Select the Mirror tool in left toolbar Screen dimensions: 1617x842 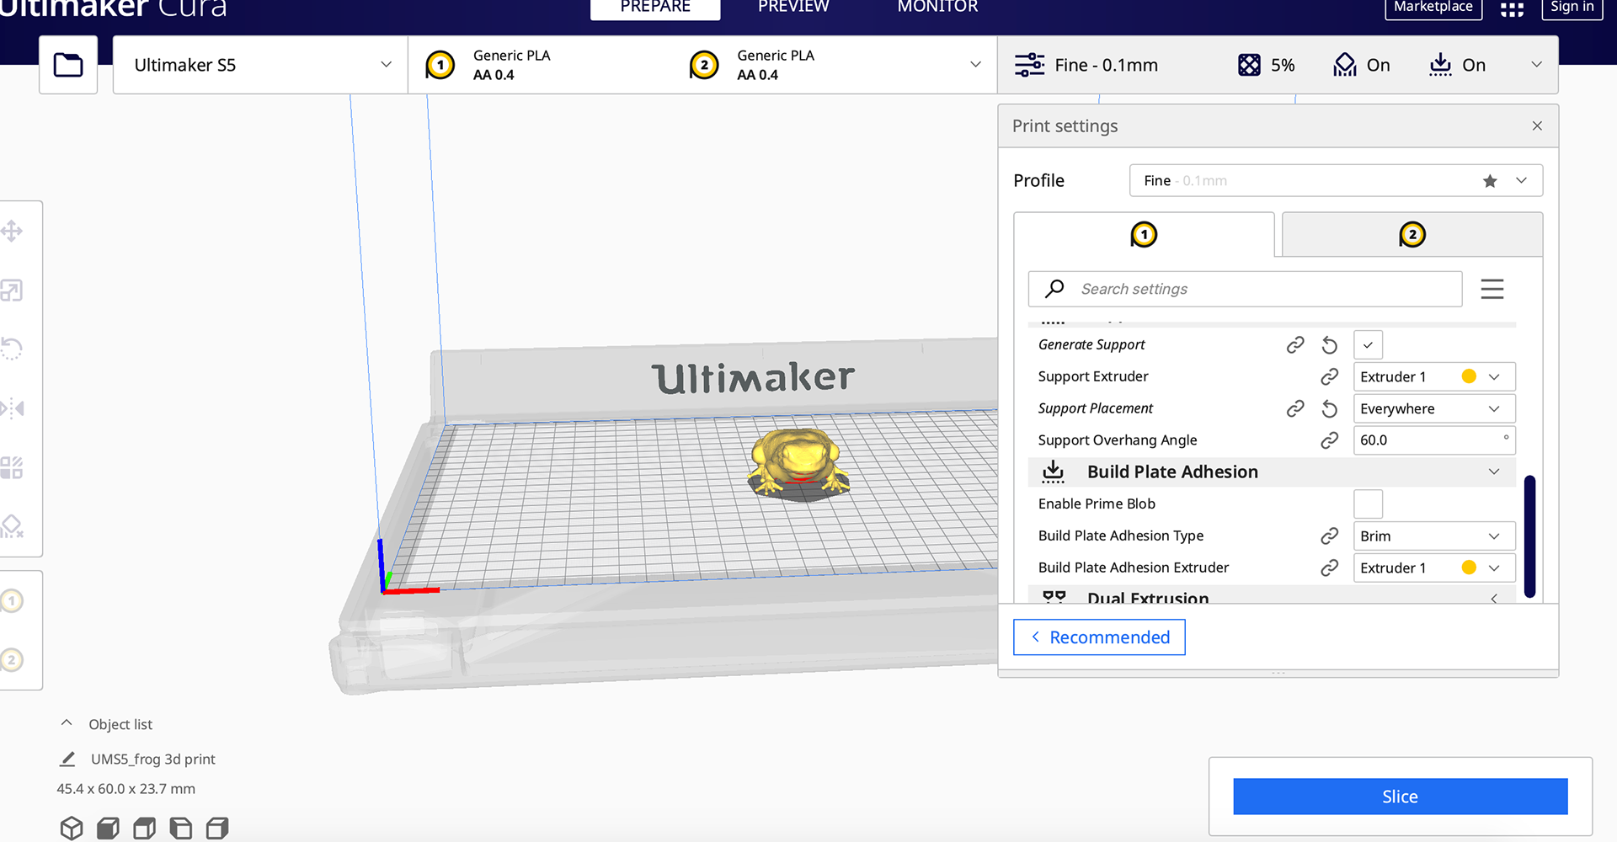(x=12, y=408)
